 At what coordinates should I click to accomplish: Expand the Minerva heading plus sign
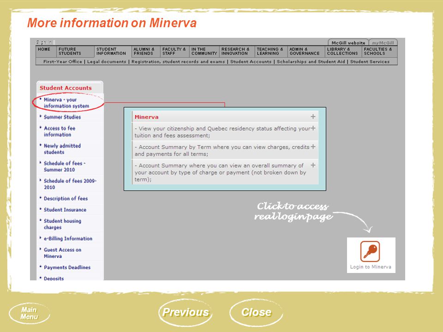(x=313, y=117)
